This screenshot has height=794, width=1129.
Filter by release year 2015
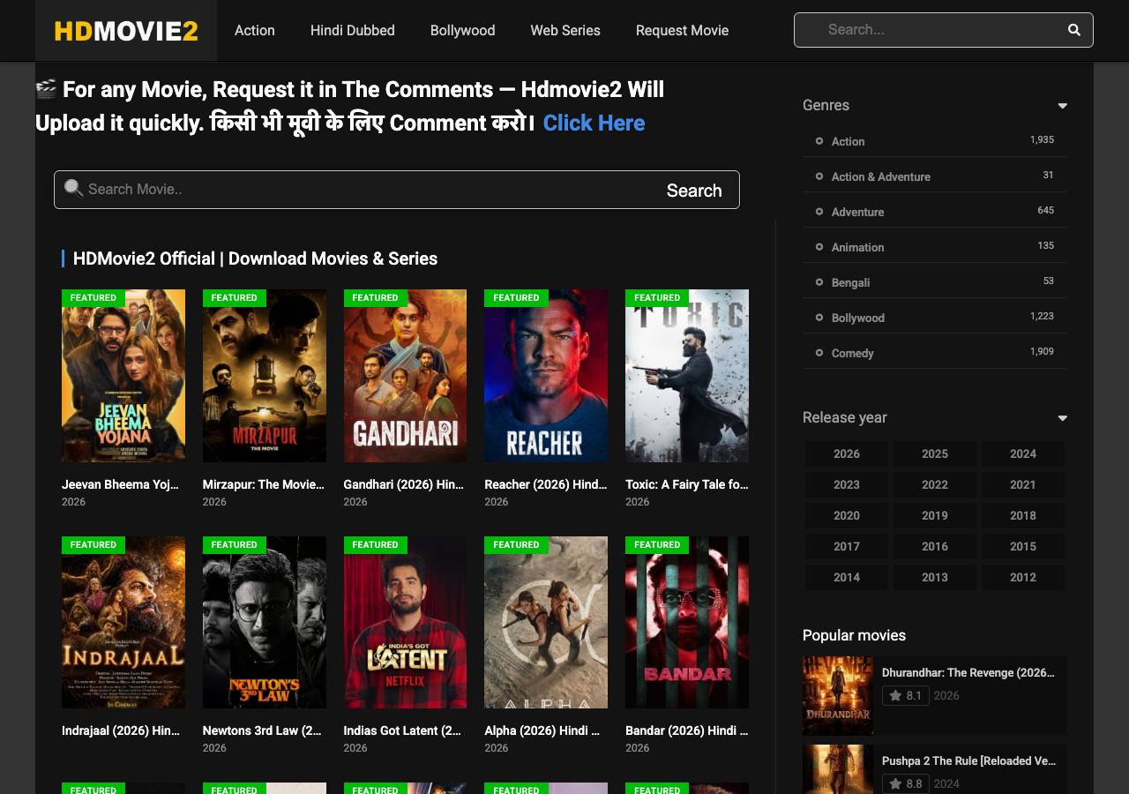tap(1023, 546)
